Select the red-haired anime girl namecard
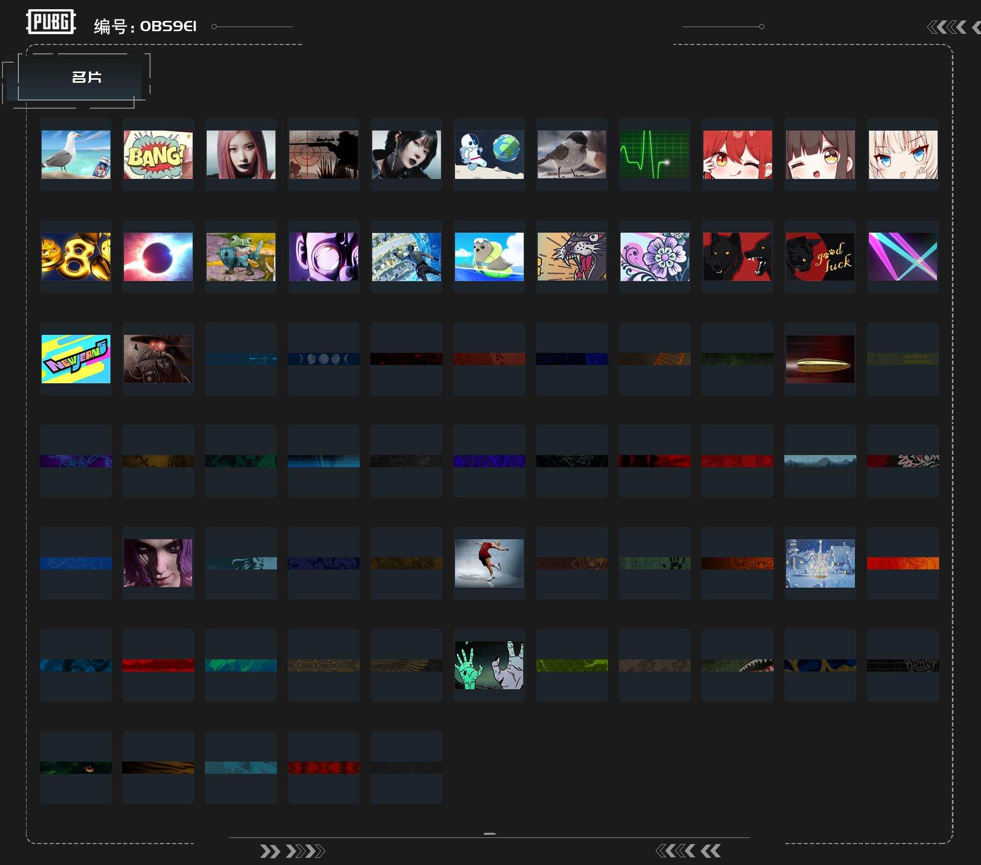The width and height of the screenshot is (981, 865). 737,154
